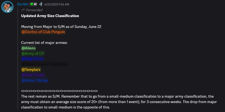Open the Help Force role mention
225x112 pixels.
[32, 59]
